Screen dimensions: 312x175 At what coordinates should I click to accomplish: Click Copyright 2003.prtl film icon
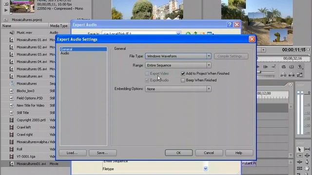point(12,120)
